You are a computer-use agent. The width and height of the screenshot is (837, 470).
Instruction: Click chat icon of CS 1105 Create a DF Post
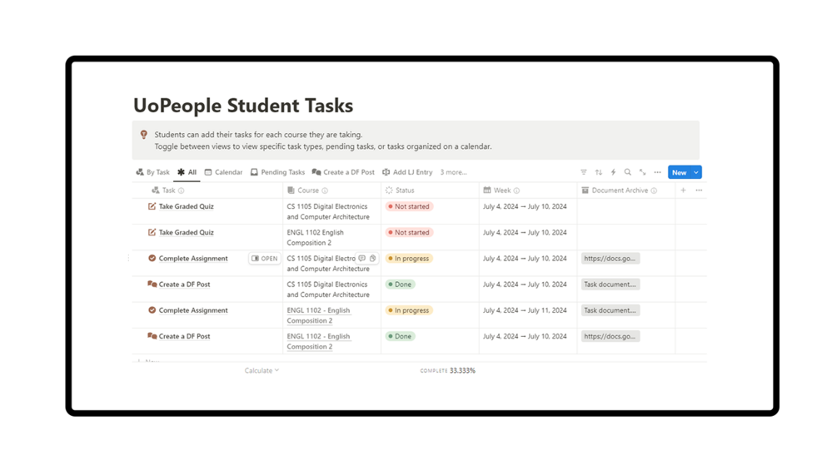click(x=152, y=284)
